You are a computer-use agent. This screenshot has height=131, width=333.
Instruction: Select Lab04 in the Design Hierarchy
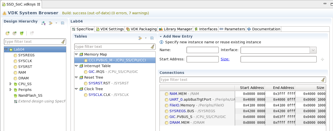pos(19,50)
